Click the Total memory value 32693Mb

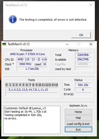[x=83, y=55]
